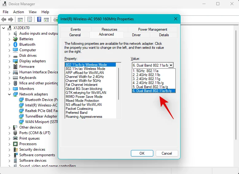
Task: Expand the Ports (COM & LPT) category
Action: click(10, 133)
